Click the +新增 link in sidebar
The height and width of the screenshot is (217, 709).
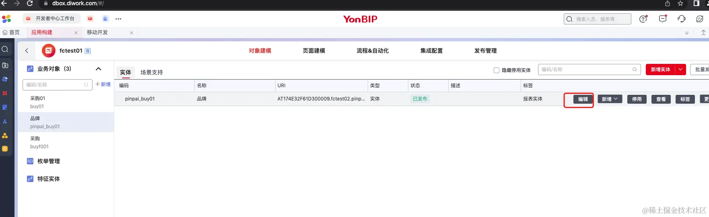click(103, 84)
